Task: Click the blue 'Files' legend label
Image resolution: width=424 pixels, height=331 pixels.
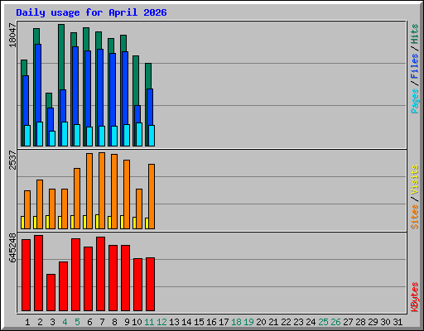Action: pos(415,66)
